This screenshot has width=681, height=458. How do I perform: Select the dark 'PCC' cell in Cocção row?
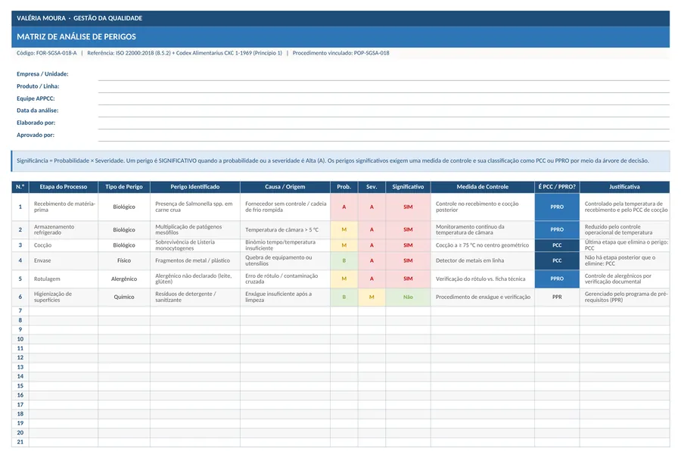[557, 245]
